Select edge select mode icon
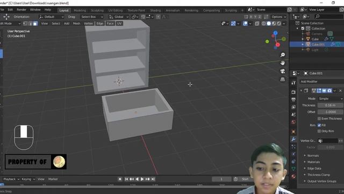The width and height of the screenshot is (344, 194). point(30,24)
